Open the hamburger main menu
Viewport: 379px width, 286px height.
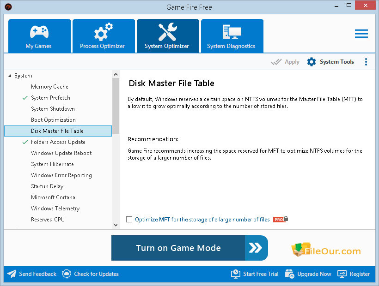click(361, 34)
